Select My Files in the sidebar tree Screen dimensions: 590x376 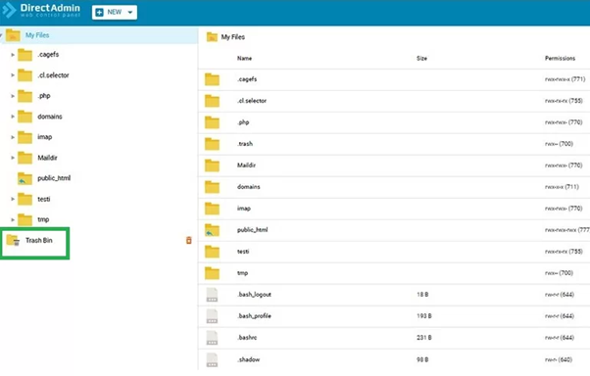(x=37, y=35)
